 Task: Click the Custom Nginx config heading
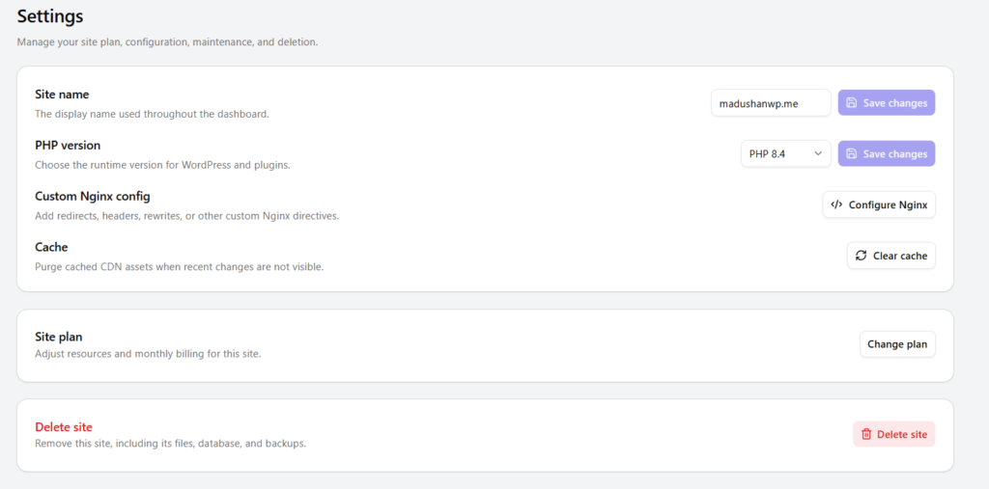(x=92, y=197)
